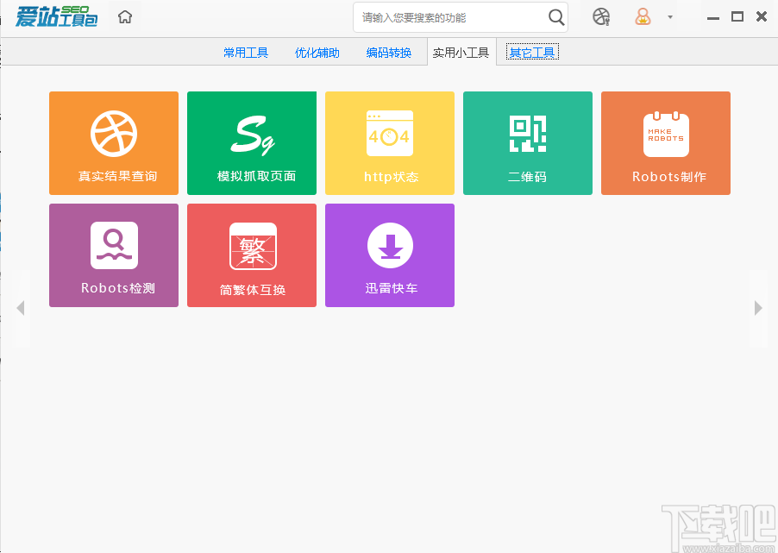This screenshot has height=553, width=778.
Task: Navigate to the next page with the right arrow
Action: [x=757, y=307]
